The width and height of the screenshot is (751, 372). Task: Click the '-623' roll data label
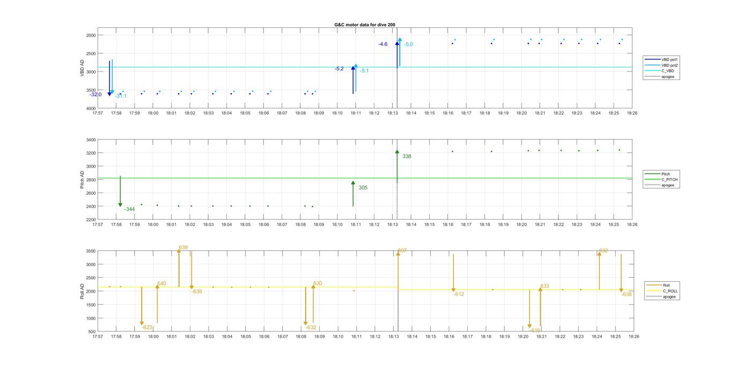point(147,327)
